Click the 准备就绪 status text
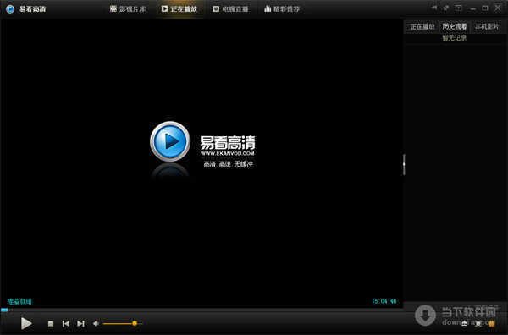Viewport: 508px width, 335px height. (19, 302)
